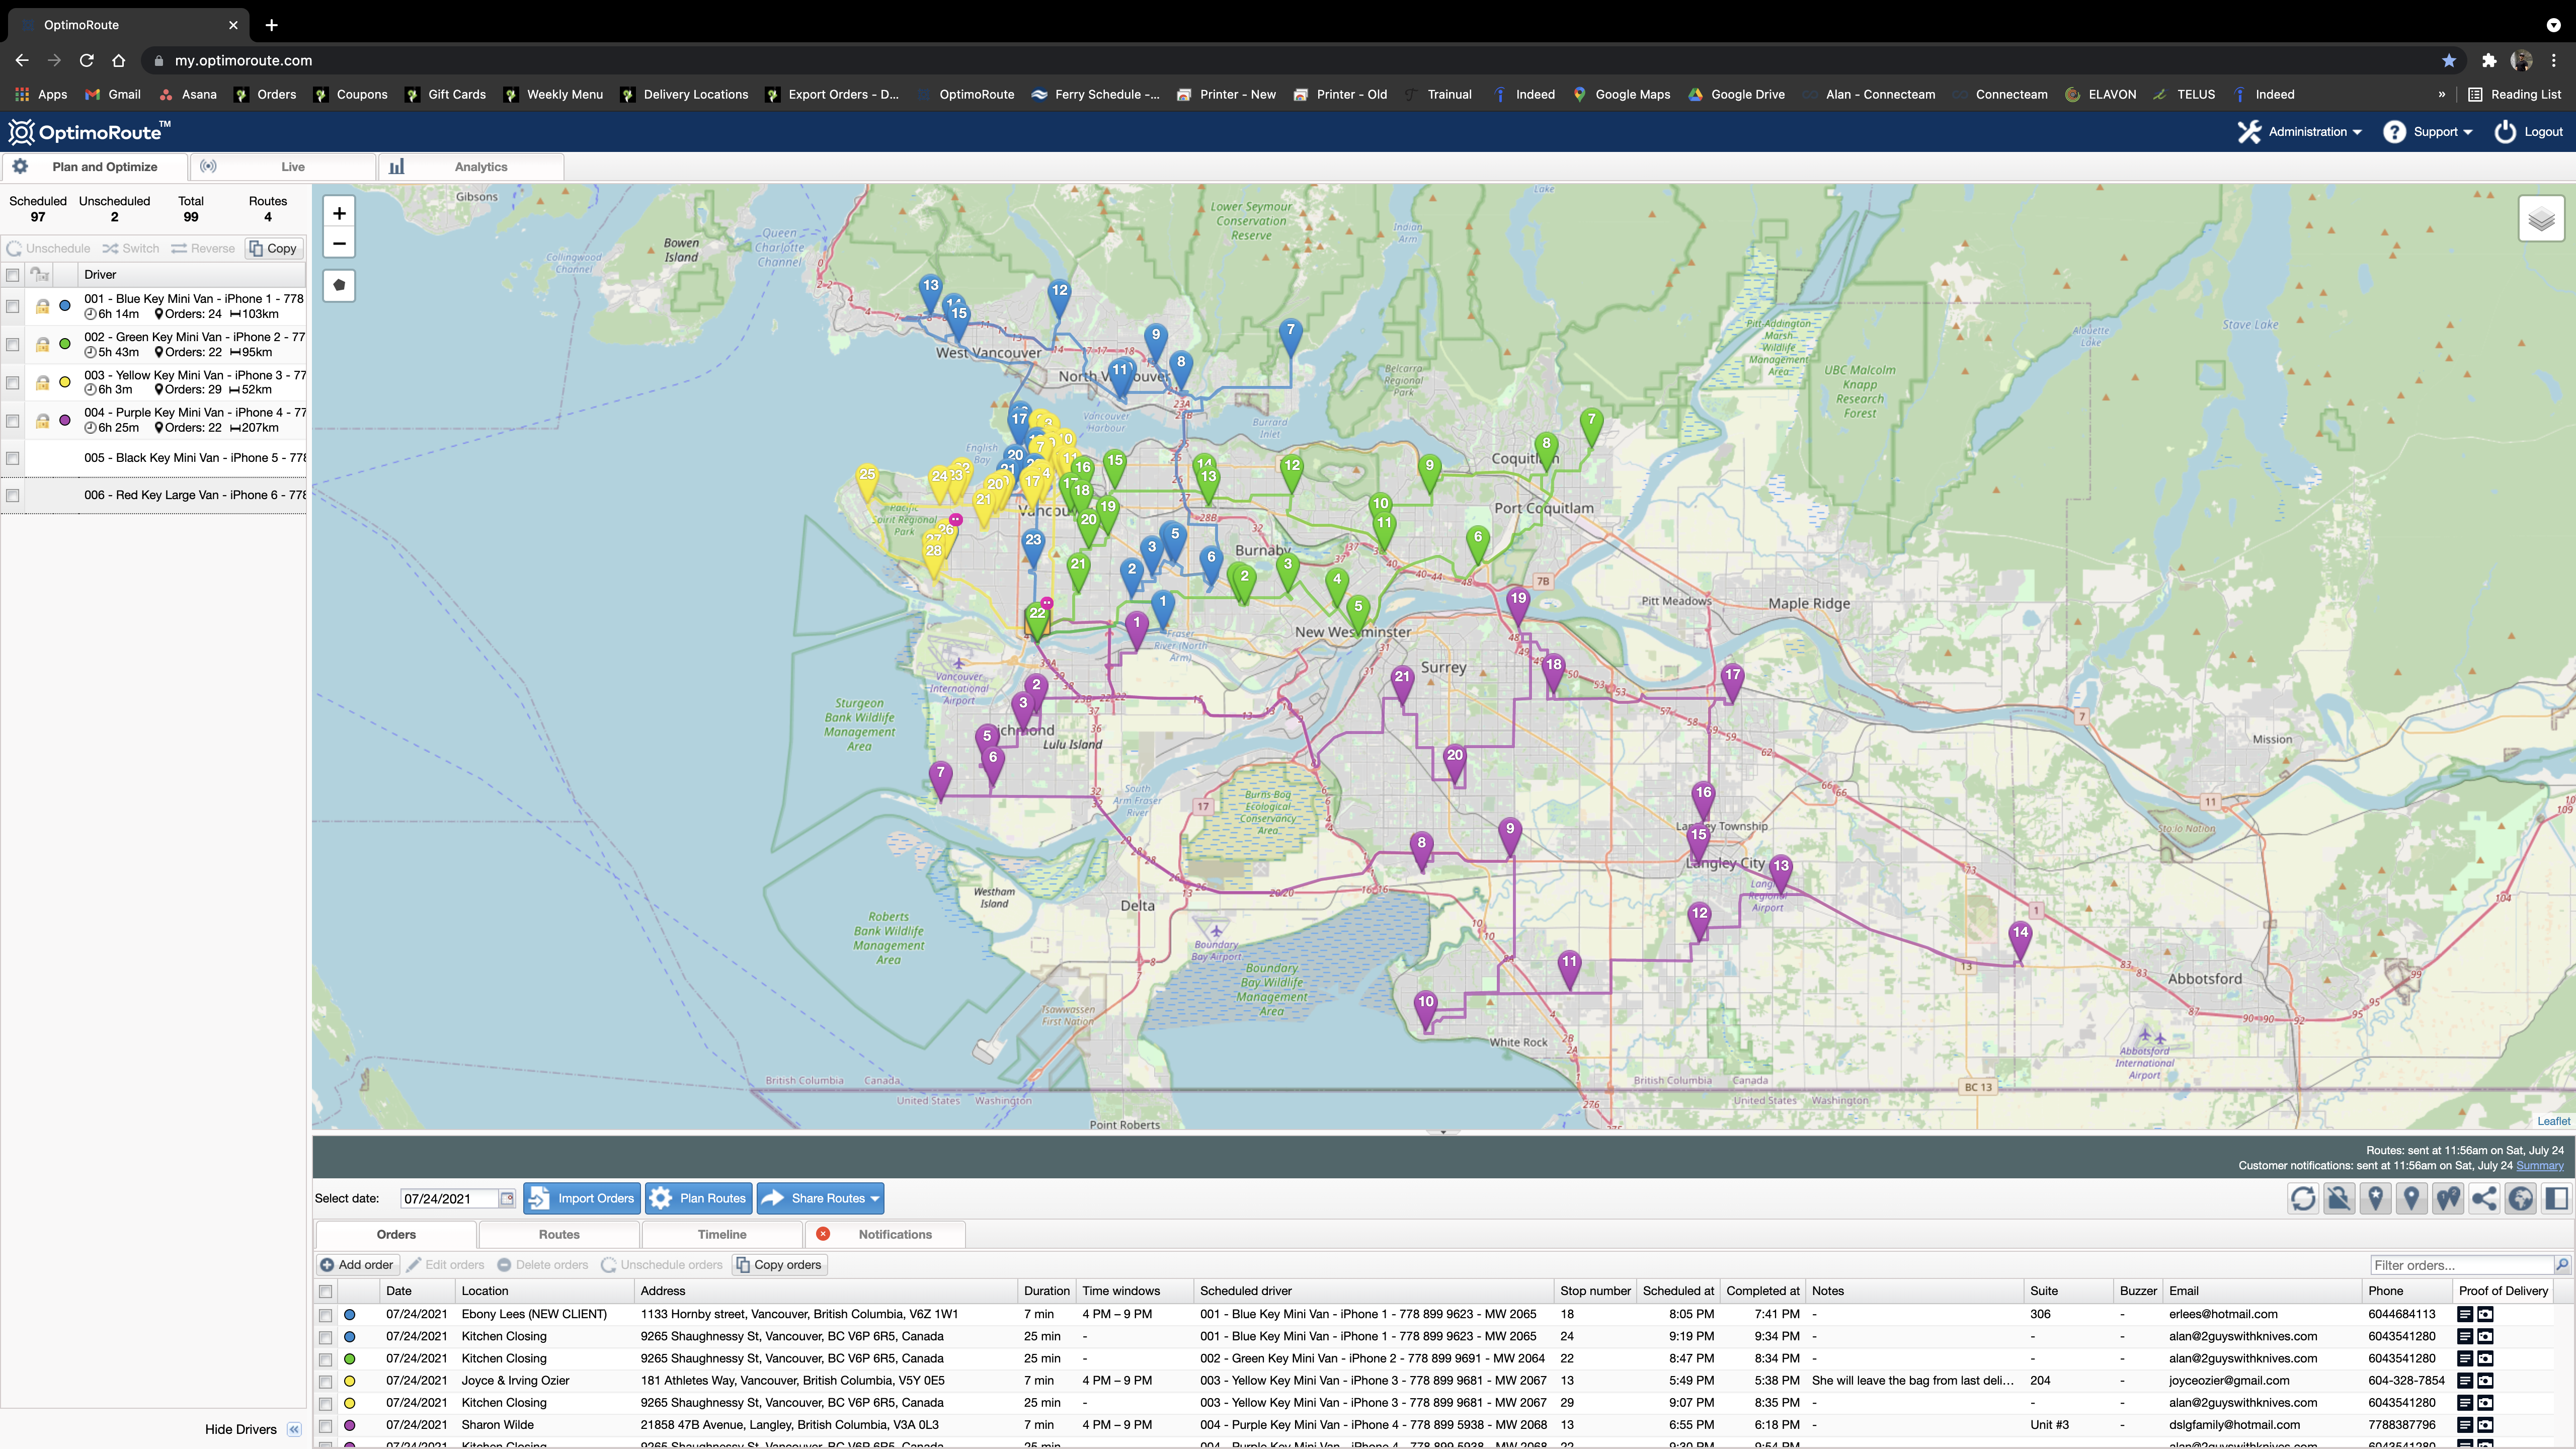Click the refresh map icon button
The image size is (2576, 1449).
click(x=2303, y=1198)
